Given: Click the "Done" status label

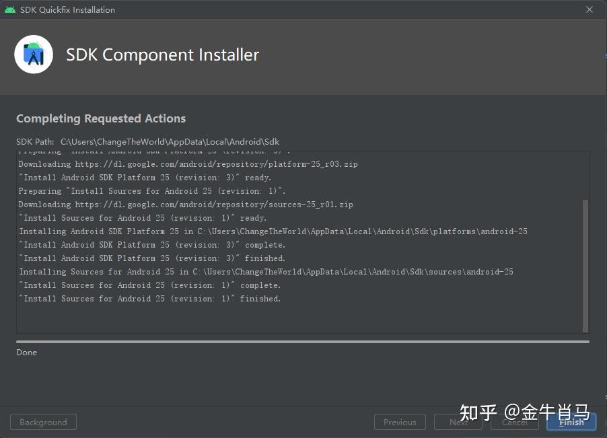Looking at the screenshot, I should [x=27, y=353].
